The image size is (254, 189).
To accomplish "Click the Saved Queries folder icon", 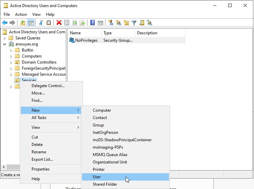I will [11, 38].
